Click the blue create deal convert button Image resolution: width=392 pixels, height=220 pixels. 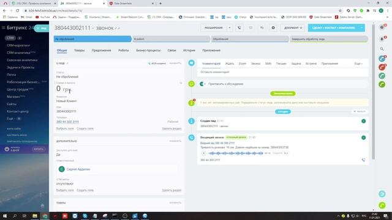click(333, 28)
